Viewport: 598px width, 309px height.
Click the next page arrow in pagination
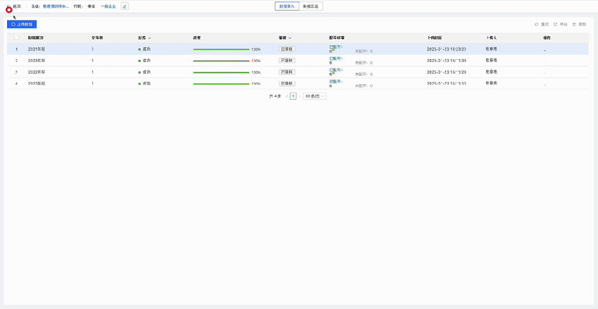pos(300,96)
